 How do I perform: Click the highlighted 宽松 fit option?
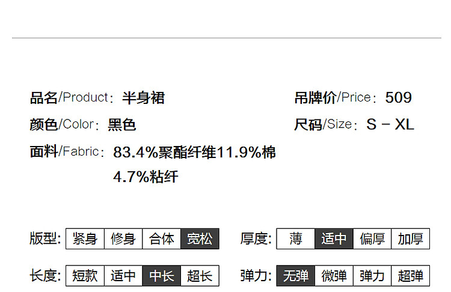tap(200, 239)
